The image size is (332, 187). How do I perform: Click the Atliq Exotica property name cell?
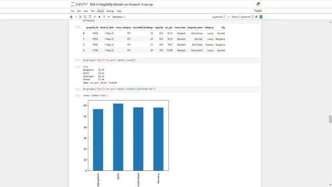(x=197, y=33)
